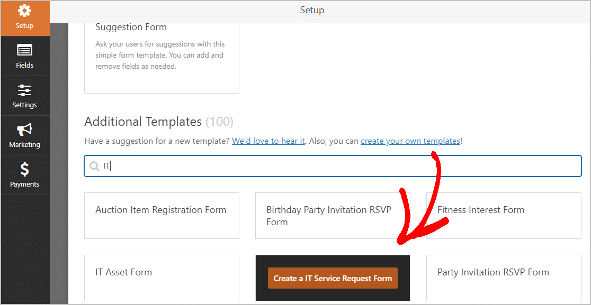This screenshot has height=305, width=591.
Task: Switch to the Setup tab header
Action: tap(312, 10)
